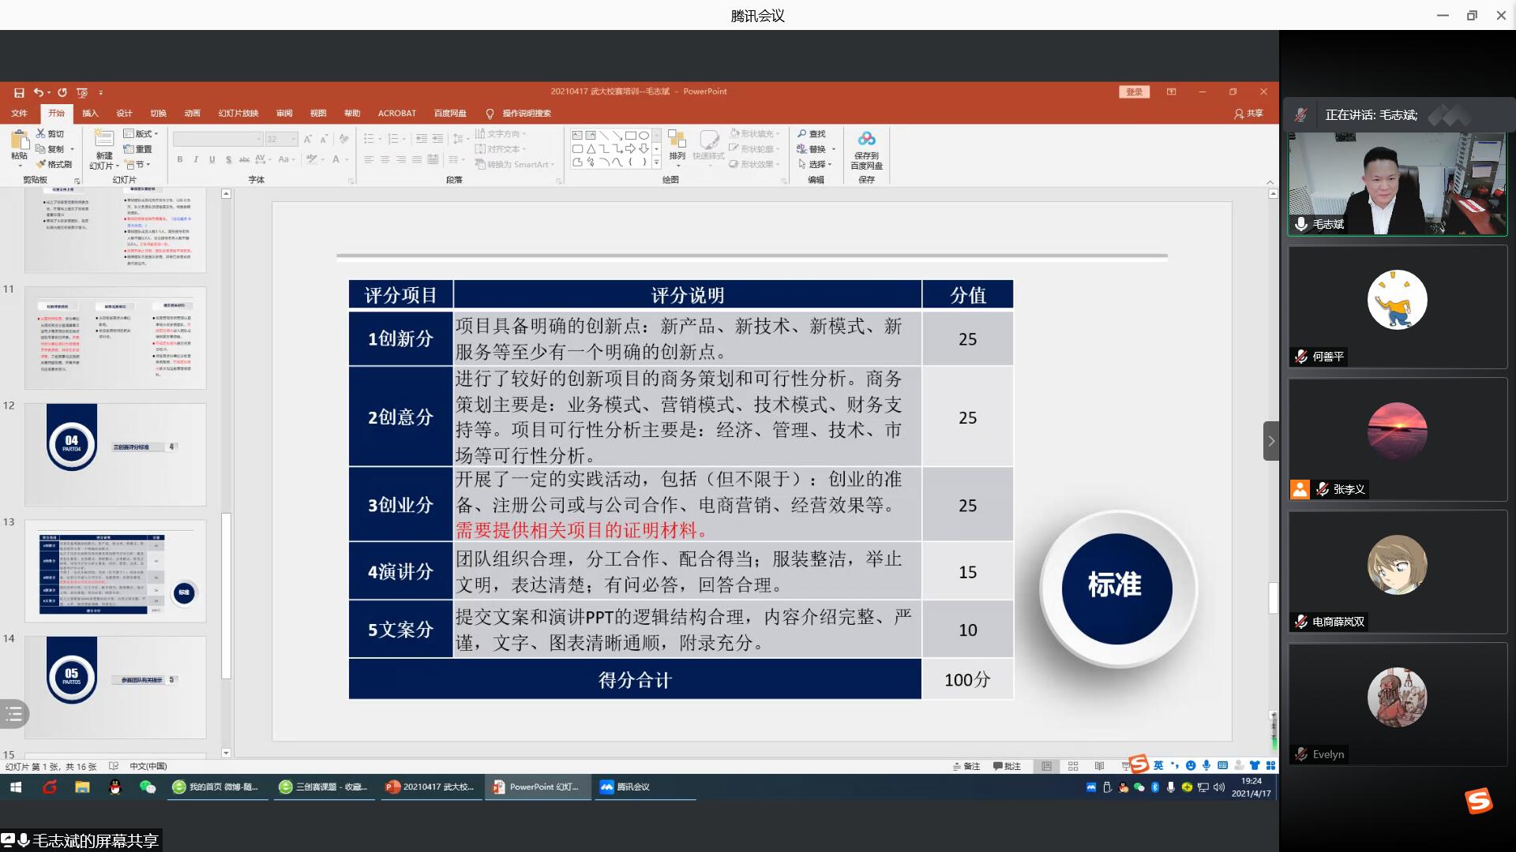Expand the shapes gallery more arrow
Screen dimensions: 1516x852
click(x=656, y=162)
